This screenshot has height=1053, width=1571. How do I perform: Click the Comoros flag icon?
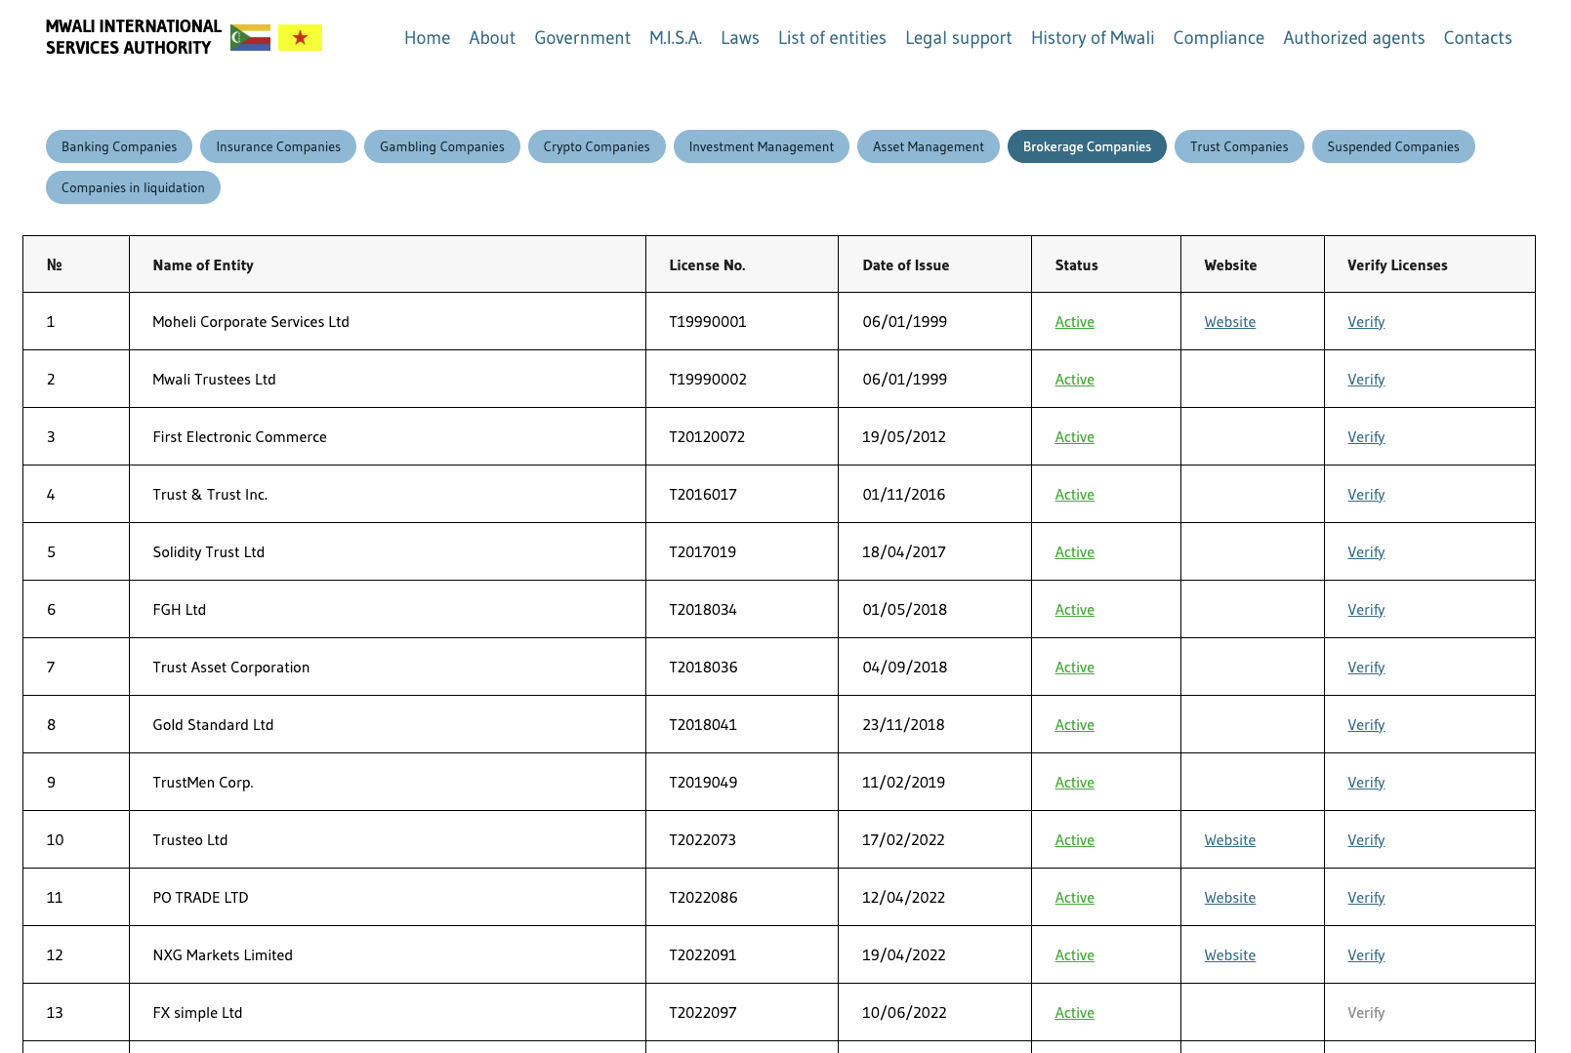coord(250,38)
